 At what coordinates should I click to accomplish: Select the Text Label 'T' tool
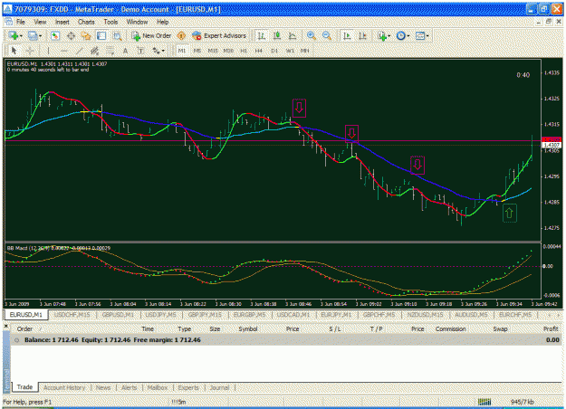pos(140,51)
